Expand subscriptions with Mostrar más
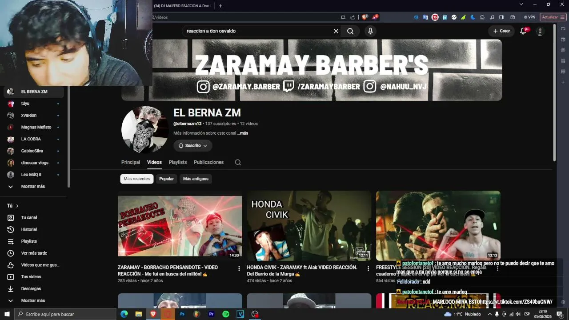The image size is (569, 320). [34, 187]
